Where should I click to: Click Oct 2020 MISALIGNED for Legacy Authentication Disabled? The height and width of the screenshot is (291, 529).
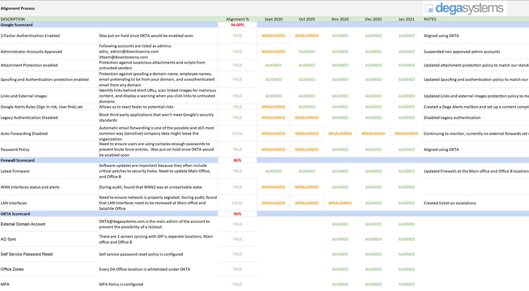[307, 118]
